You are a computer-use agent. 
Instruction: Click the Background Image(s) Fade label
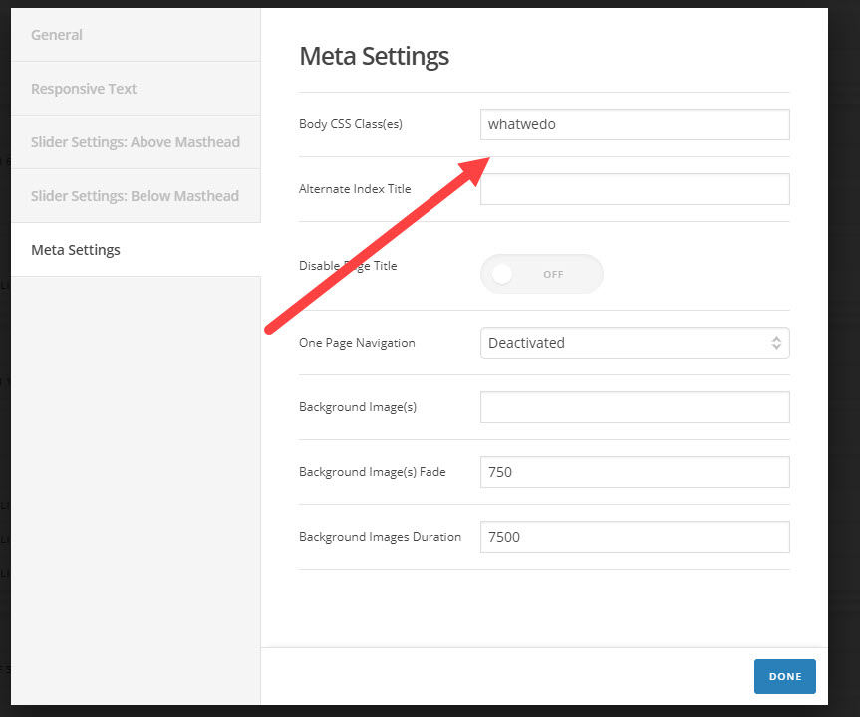click(372, 472)
